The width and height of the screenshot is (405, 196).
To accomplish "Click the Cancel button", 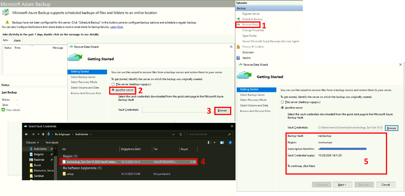I will point(385,185).
